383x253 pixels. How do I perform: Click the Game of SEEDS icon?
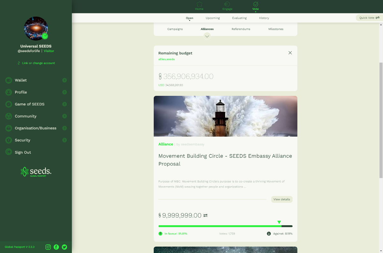9,104
